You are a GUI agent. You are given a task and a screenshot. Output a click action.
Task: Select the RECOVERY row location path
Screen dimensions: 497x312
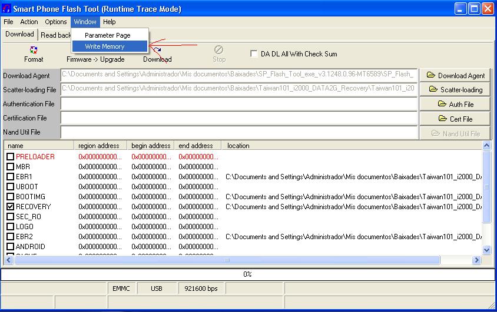[354, 207]
